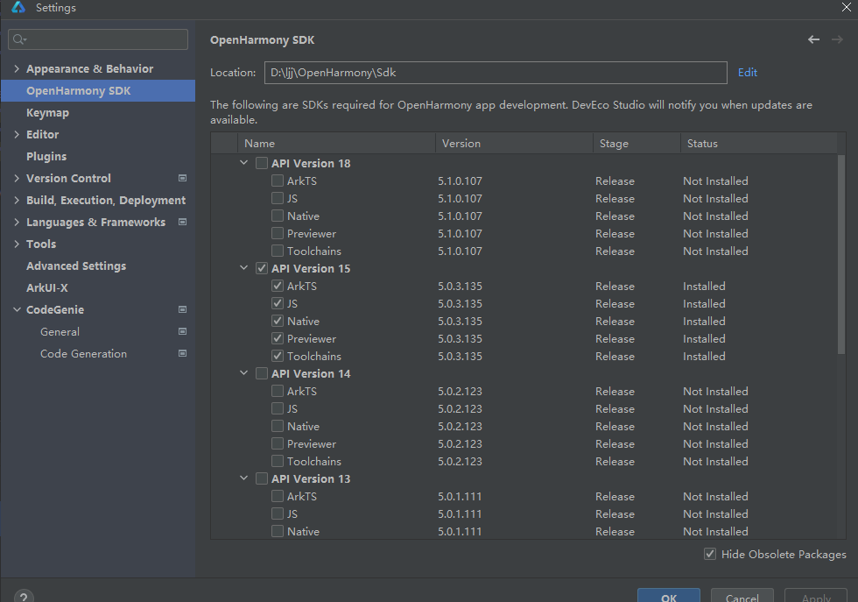This screenshot has width=858, height=602.
Task: Click 'Not Installed' status in JS 5.1.0.107 row
Action: 716,198
